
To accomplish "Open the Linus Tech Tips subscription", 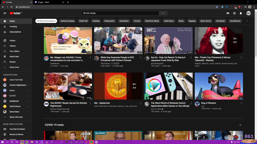I will (x=16, y=80).
